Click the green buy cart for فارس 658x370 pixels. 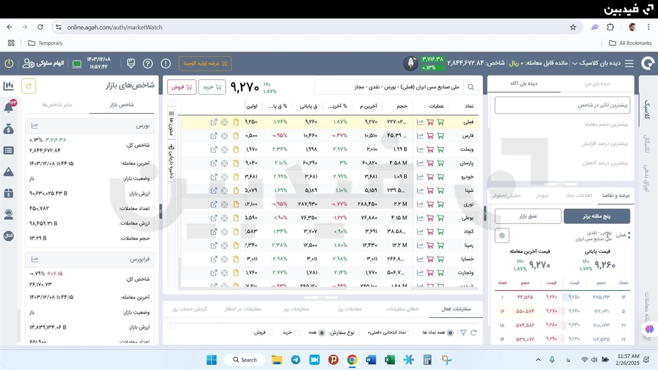pos(441,136)
